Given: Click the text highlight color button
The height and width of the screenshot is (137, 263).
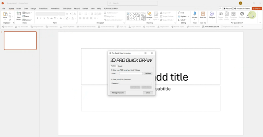Looking at the screenshot, I should (67, 18).
